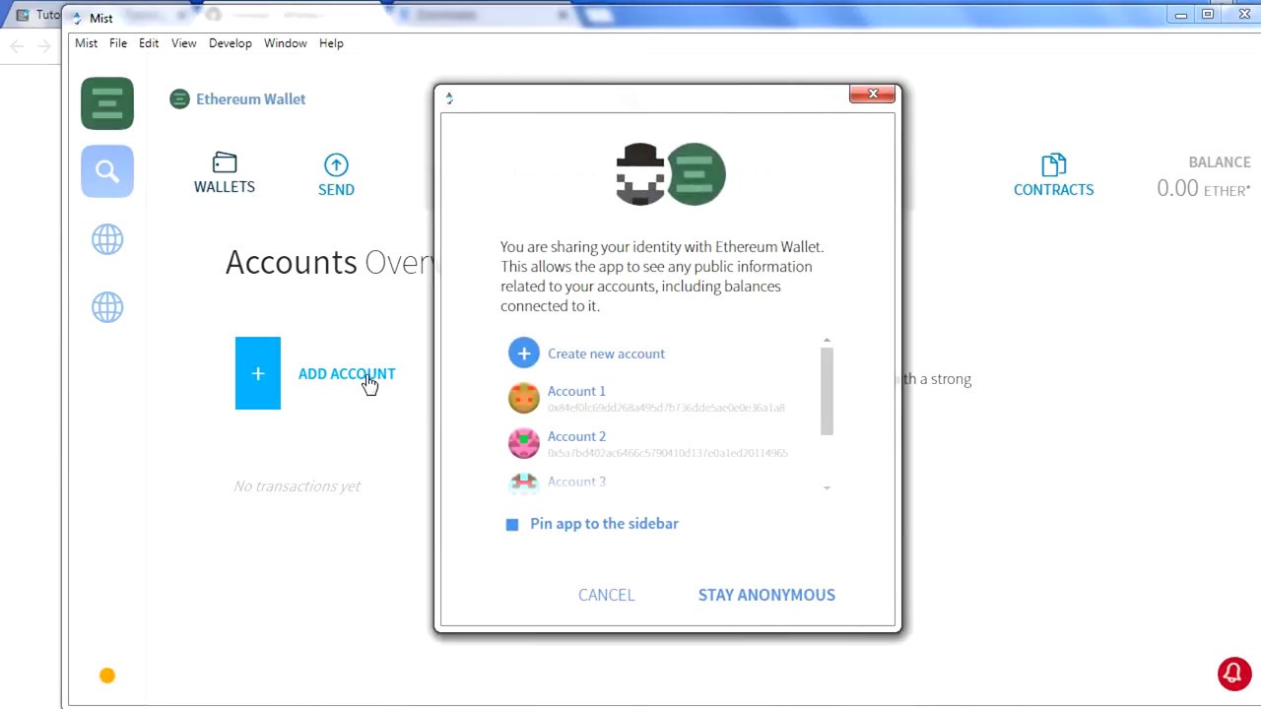
Task: Click the account list scroll up arrow
Action: point(827,341)
